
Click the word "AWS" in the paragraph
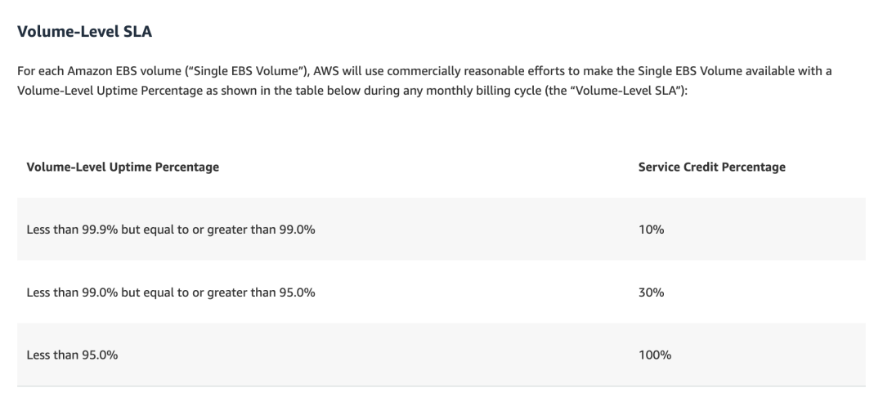[329, 72]
